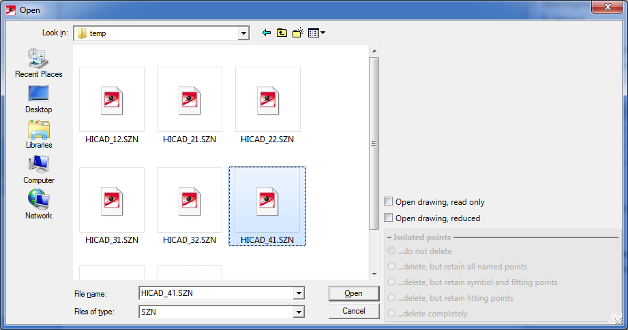Click the HICAD_22.SZN file name label
This screenshot has width=628, height=330.
[267, 139]
